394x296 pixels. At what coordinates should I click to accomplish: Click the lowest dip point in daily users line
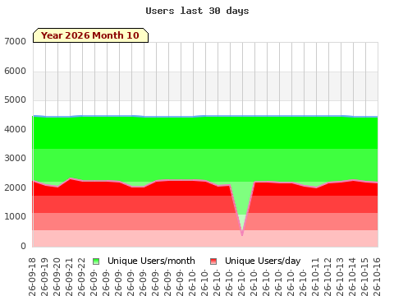[x=242, y=235]
